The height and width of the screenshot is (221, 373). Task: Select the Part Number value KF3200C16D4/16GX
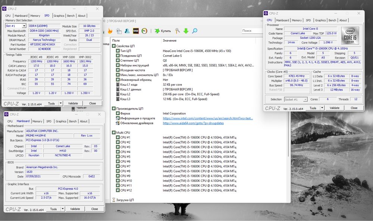coord(44,44)
